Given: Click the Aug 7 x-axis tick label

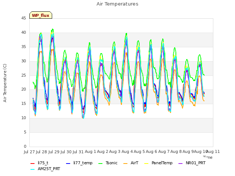Looking at the screenshot, I should (164, 151).
